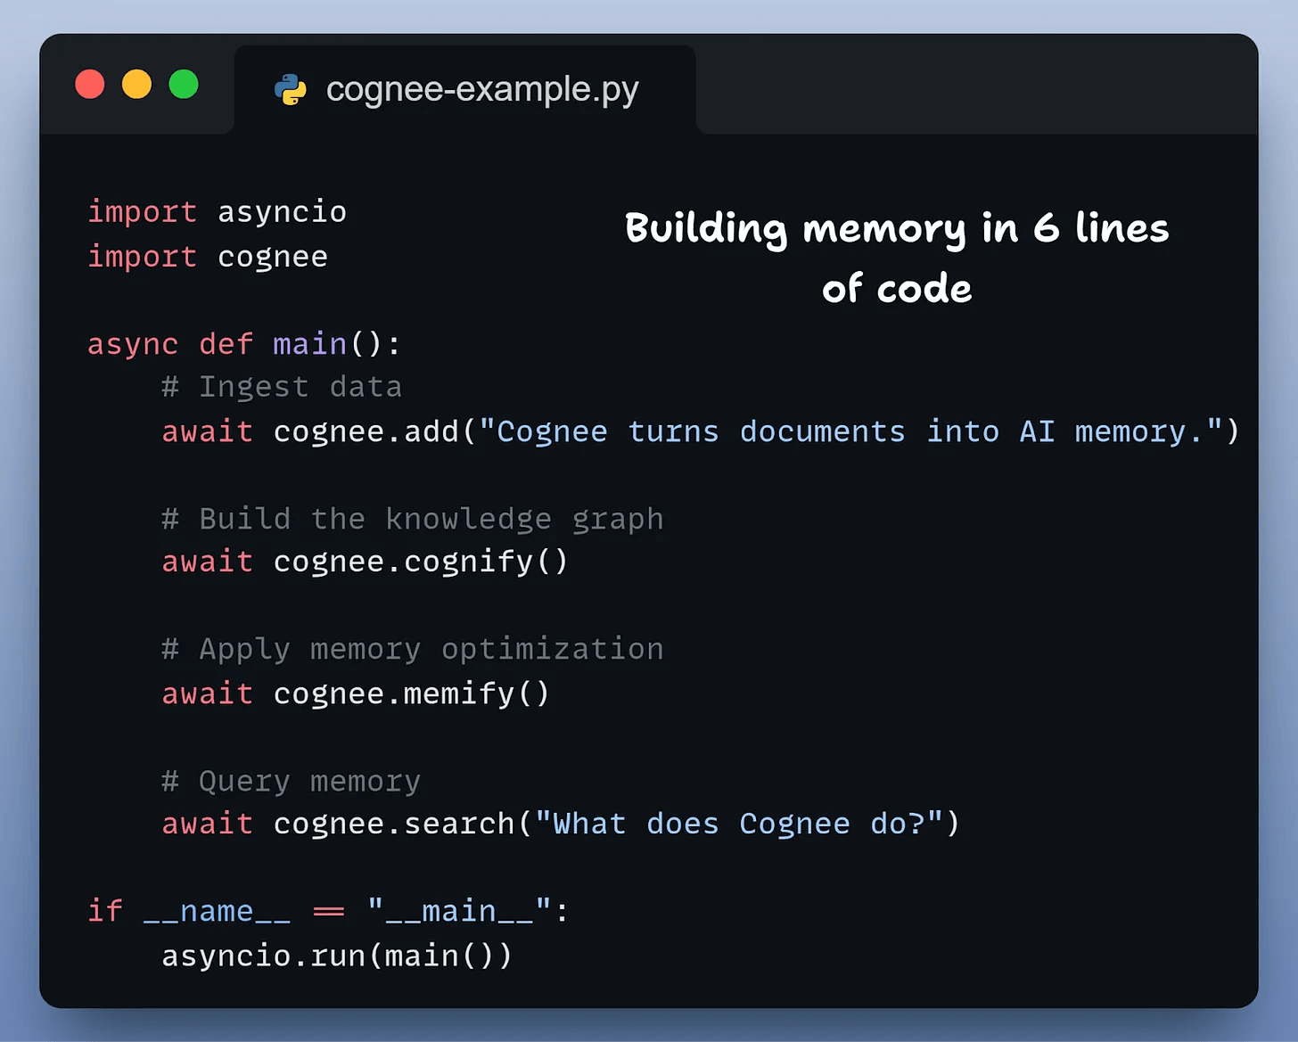The image size is (1298, 1042).
Task: Click the '# Ingest data' comment
Action: click(282, 387)
